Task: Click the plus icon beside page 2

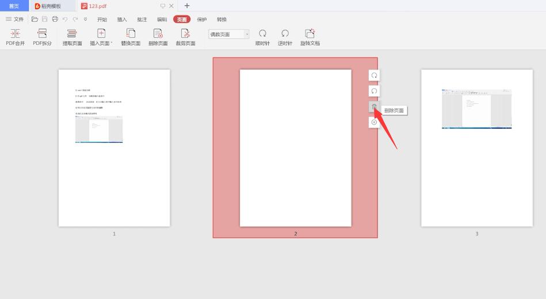Action: pyautogui.click(x=374, y=122)
